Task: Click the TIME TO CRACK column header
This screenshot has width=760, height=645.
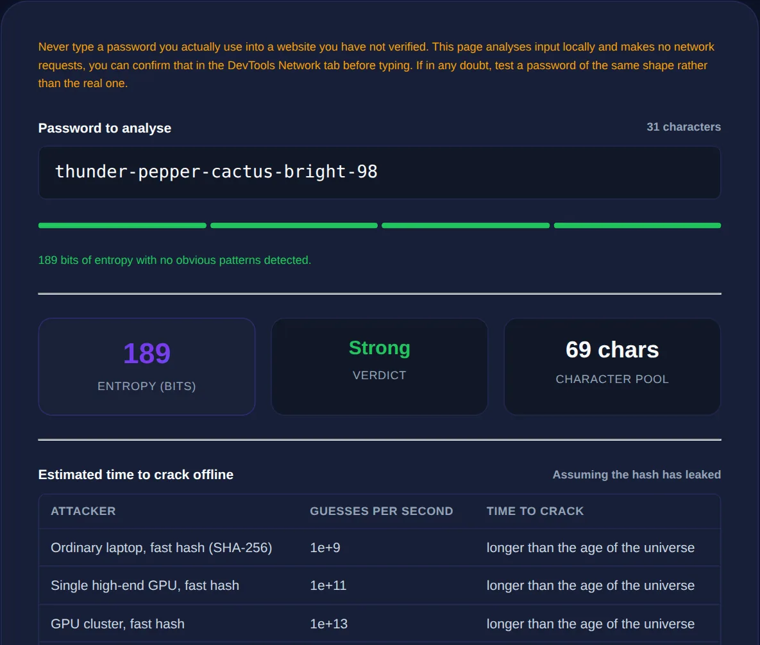Action: click(x=535, y=511)
